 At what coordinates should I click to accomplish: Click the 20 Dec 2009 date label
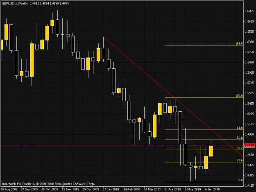pos(91,190)
